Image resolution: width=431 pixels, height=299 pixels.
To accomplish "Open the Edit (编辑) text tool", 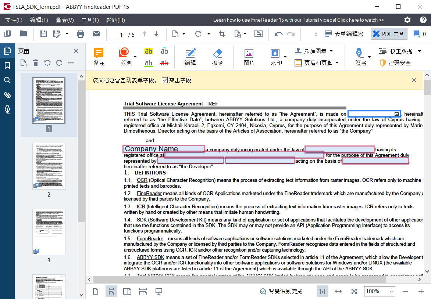I will (x=190, y=57).
